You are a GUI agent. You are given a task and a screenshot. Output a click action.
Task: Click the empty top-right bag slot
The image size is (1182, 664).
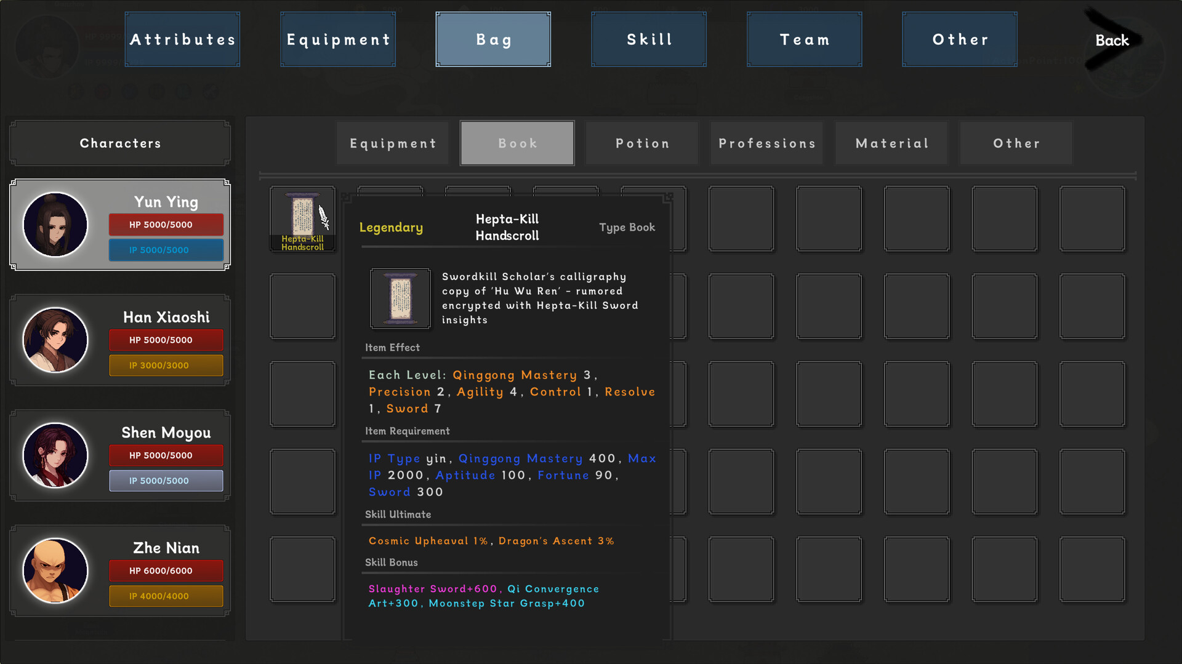tap(1092, 219)
